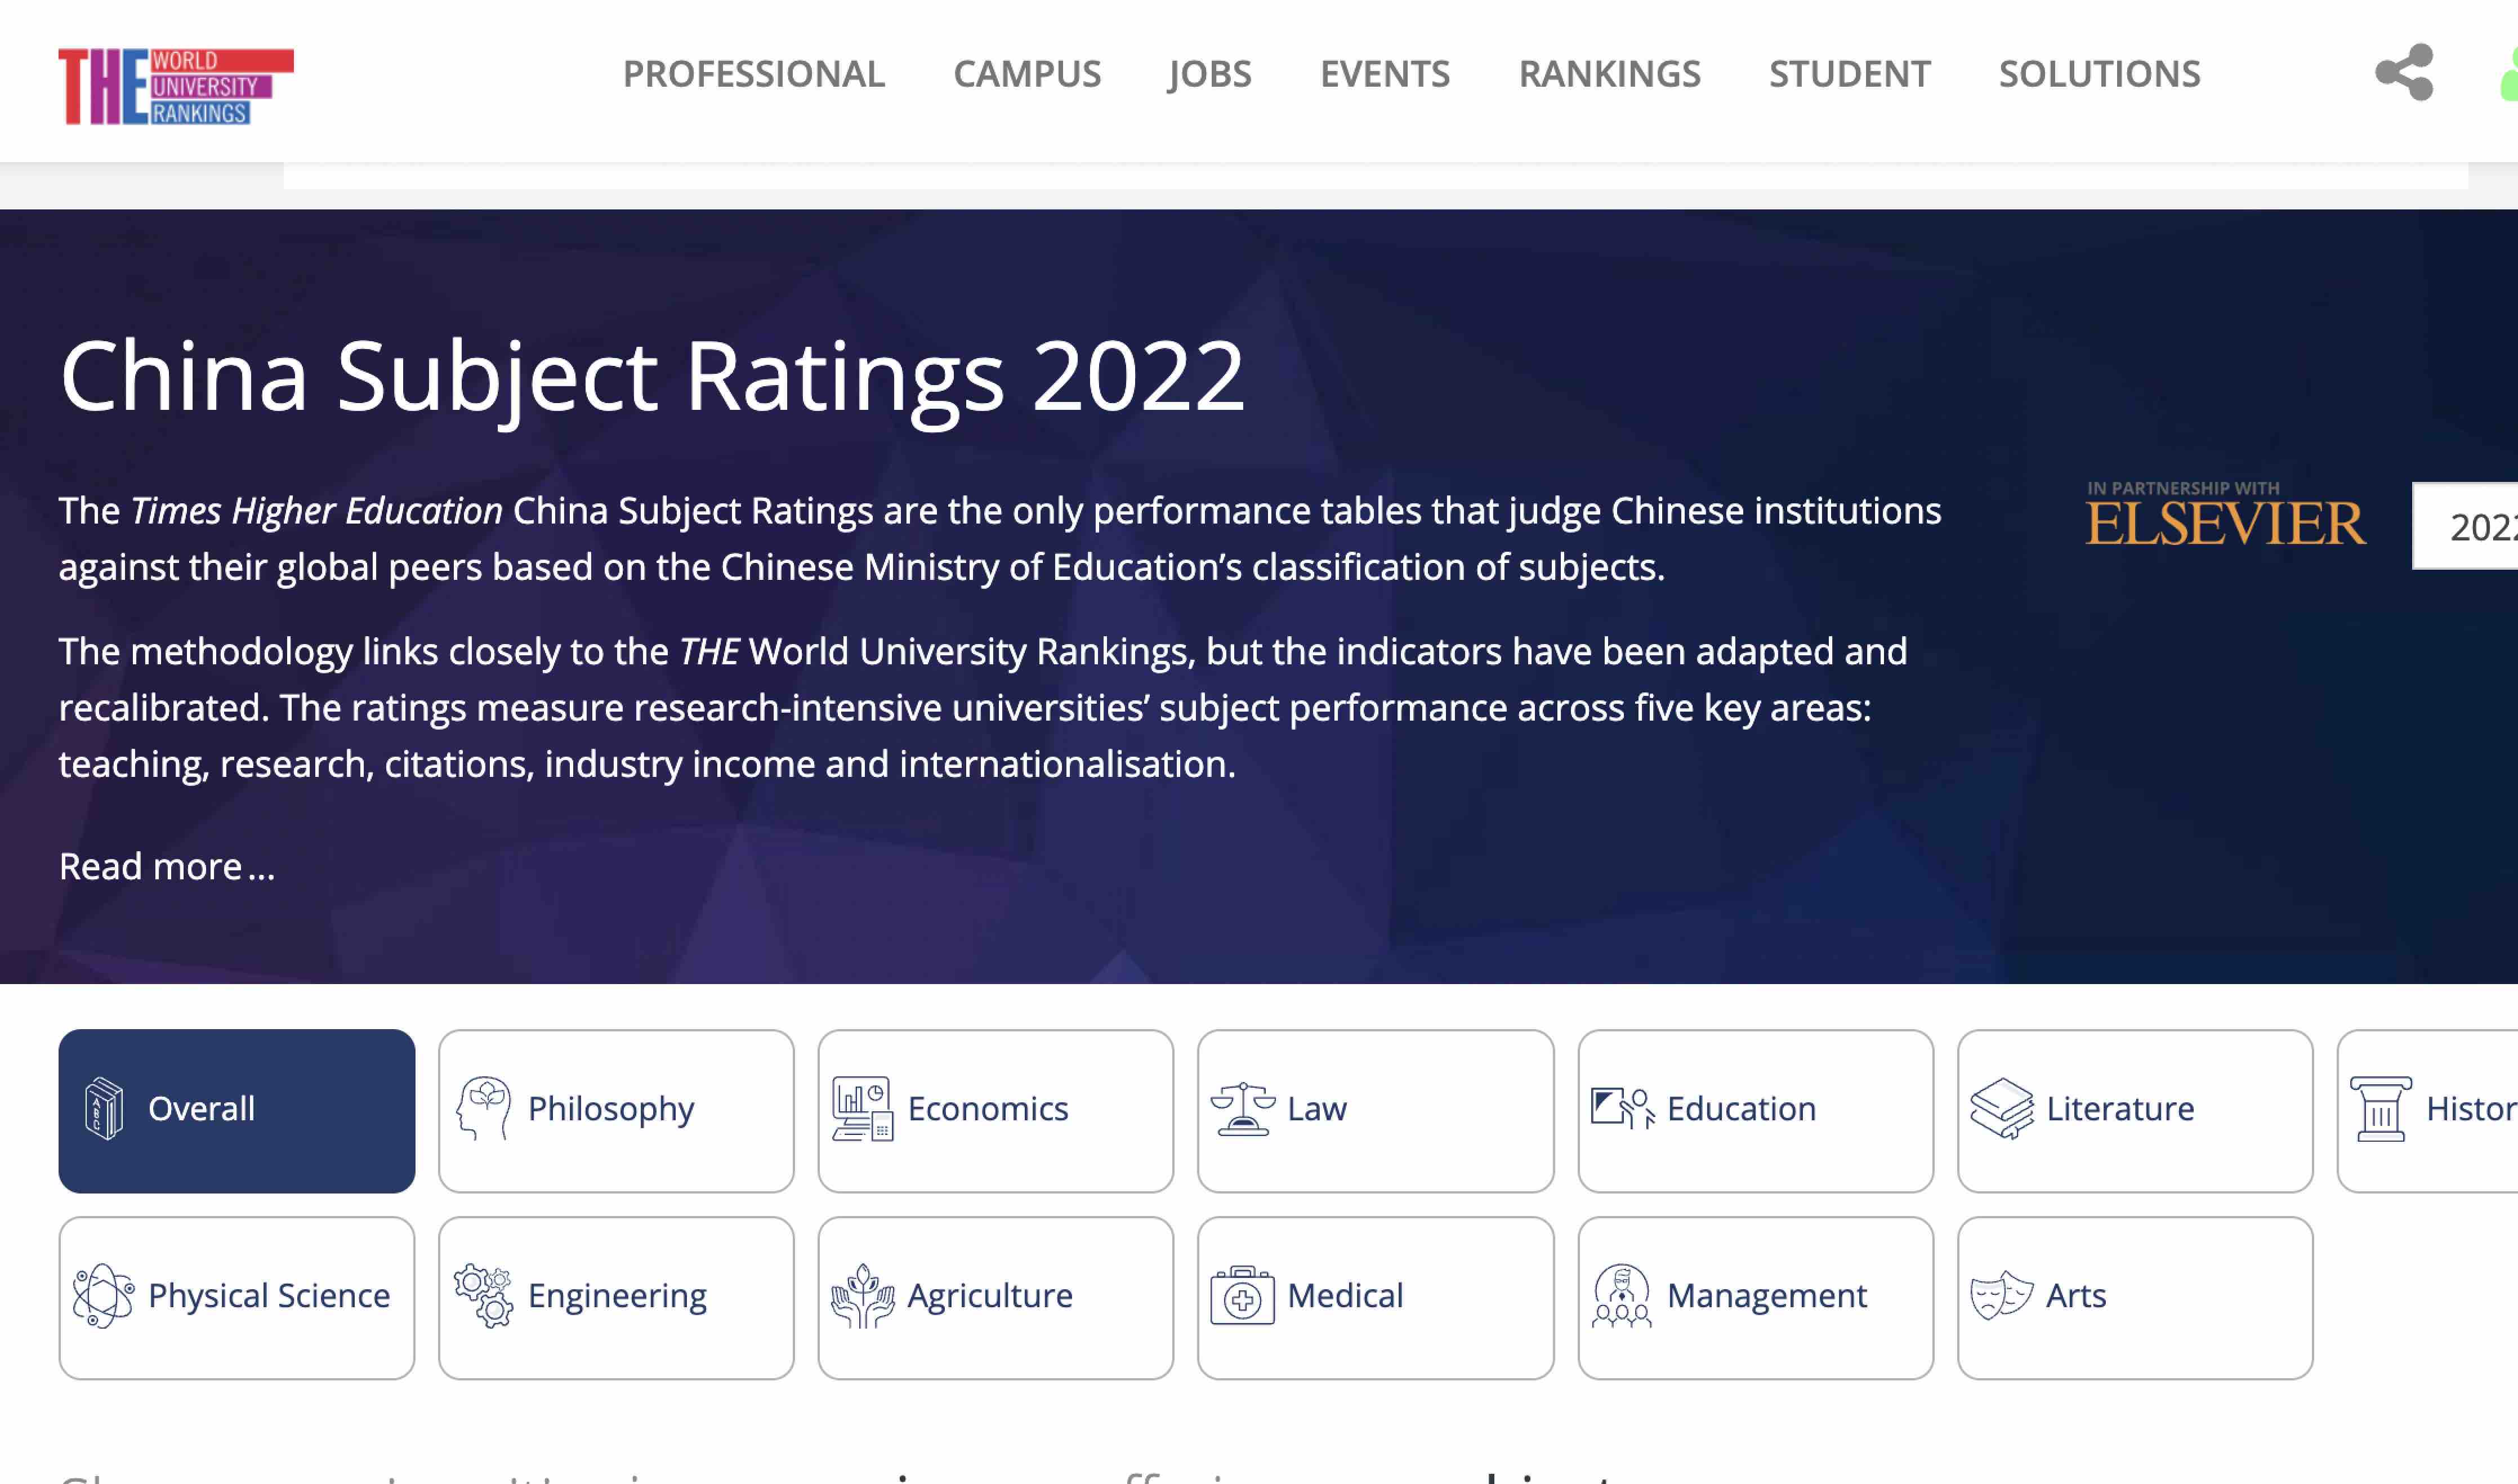2518x1484 pixels.
Task: Click the Law scales icon
Action: pyautogui.click(x=1242, y=1109)
